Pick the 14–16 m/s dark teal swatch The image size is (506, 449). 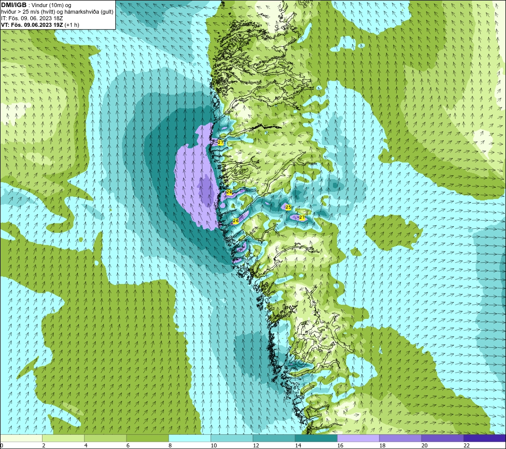pos(316,438)
